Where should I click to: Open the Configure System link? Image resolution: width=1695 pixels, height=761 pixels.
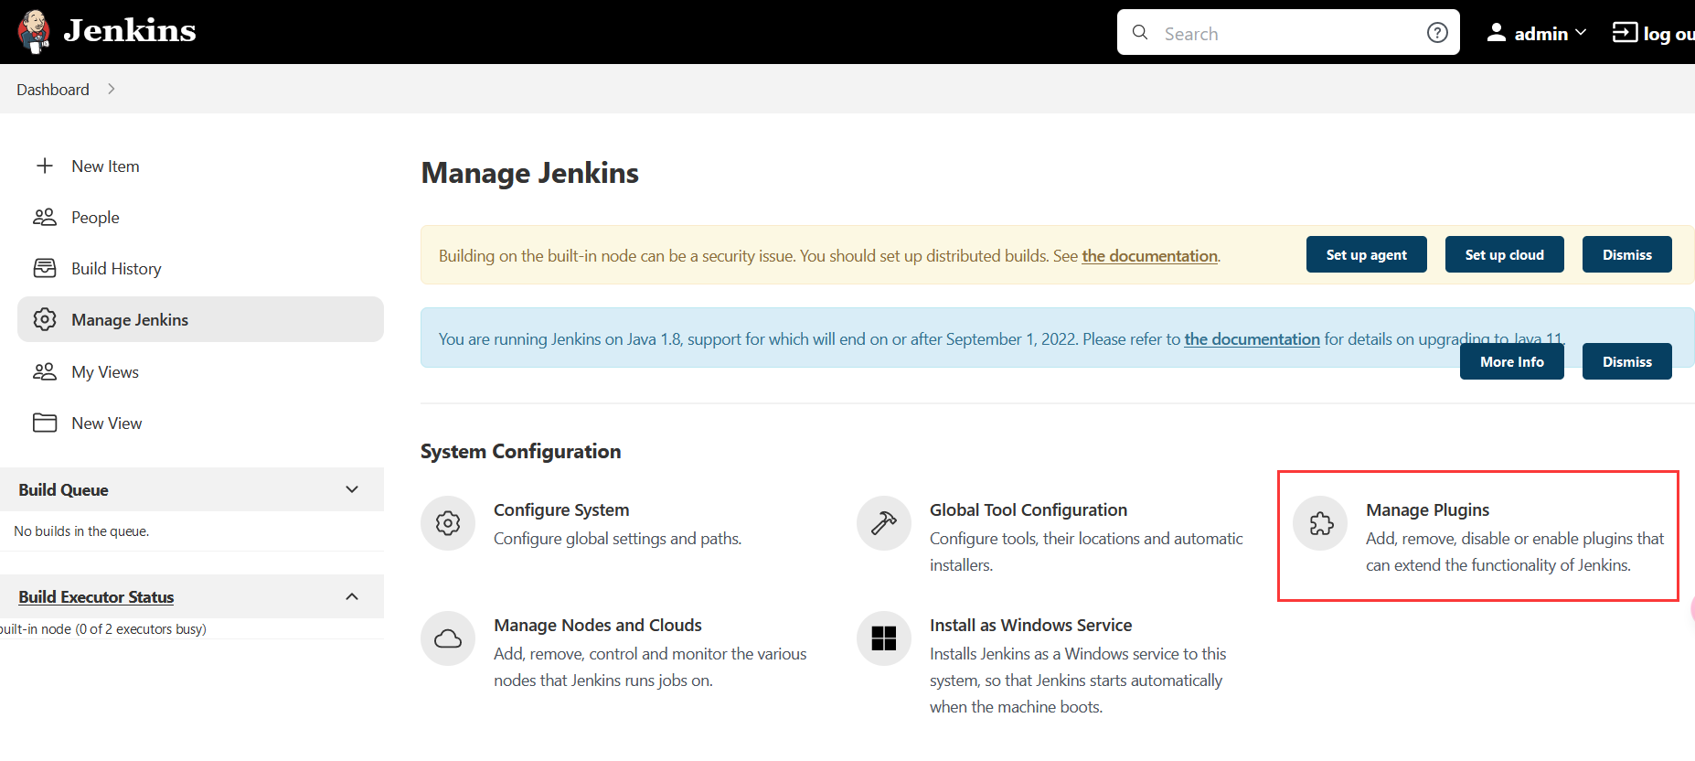561,510
